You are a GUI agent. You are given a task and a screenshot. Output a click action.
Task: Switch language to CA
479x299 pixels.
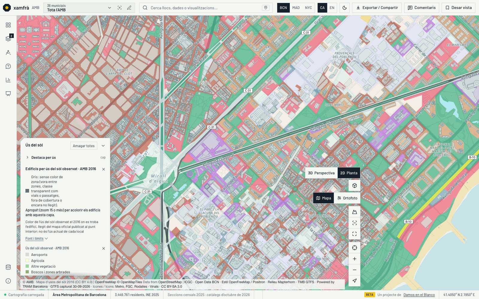point(322,8)
